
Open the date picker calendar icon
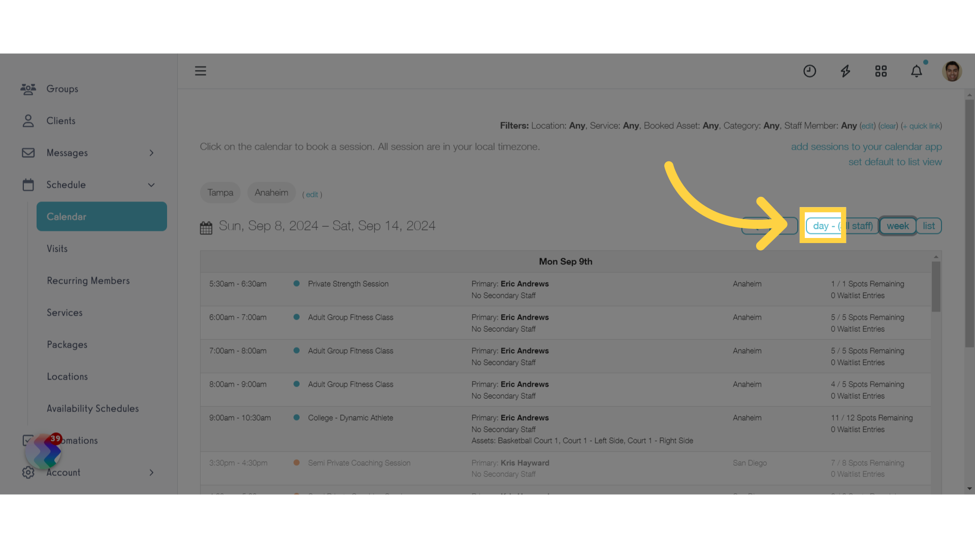[x=206, y=228]
